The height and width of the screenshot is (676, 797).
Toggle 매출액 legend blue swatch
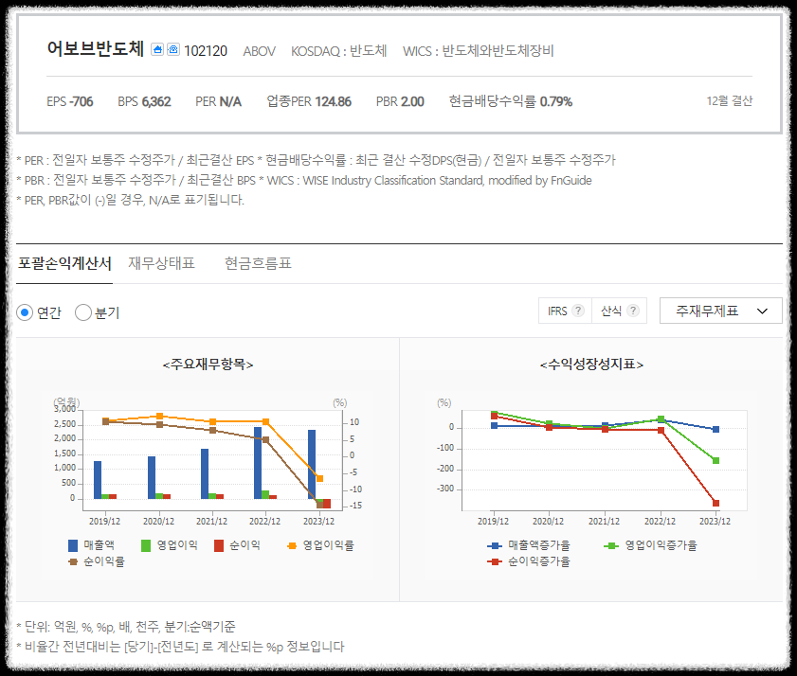[x=73, y=545]
